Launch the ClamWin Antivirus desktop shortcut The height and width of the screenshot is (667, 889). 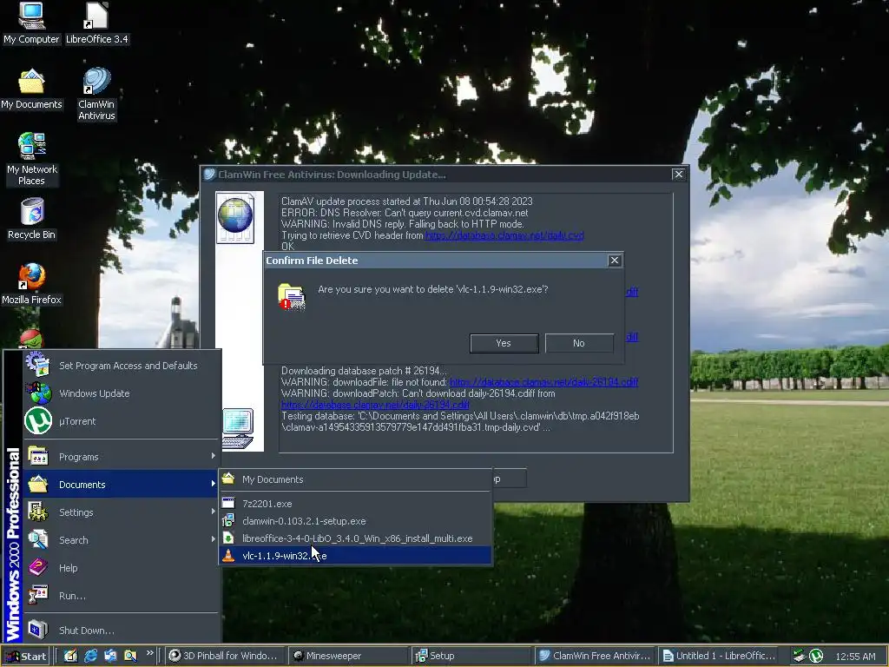96,94
